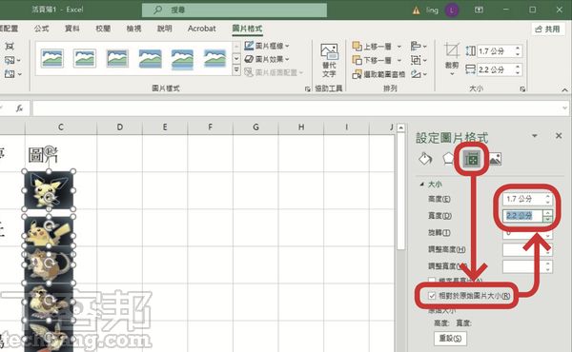This screenshot has width=572, height=352.
Task: Click the ribbon width 2.2 公分 field
Action: point(495,69)
